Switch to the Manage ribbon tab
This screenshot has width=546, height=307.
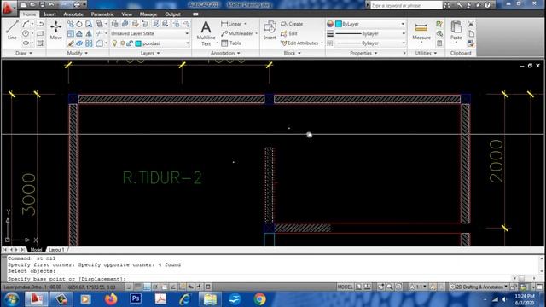click(x=148, y=14)
